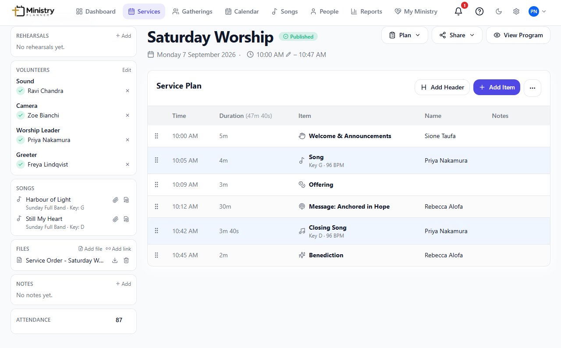Screen dimensions: 561x348
Task: Click the edit pencil beside 10:00 AM
Action: 288,55
